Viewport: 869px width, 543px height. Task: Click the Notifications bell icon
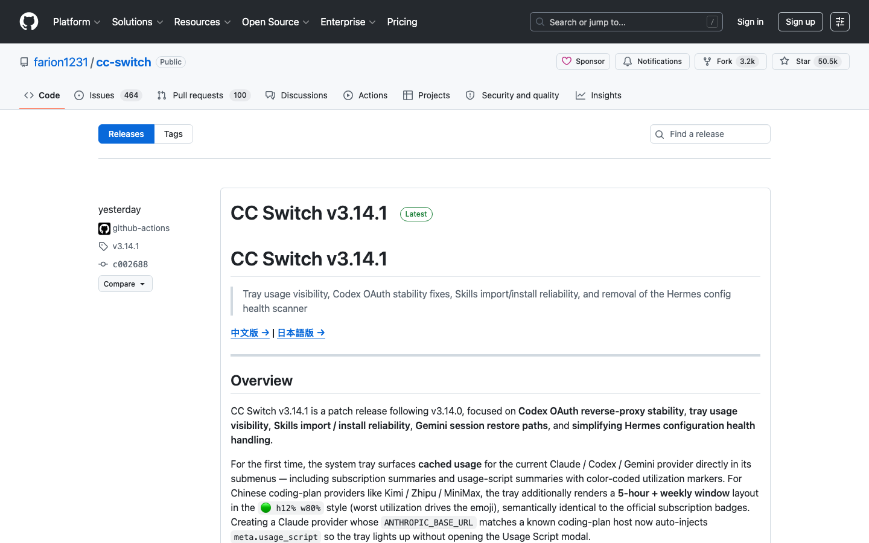628,61
